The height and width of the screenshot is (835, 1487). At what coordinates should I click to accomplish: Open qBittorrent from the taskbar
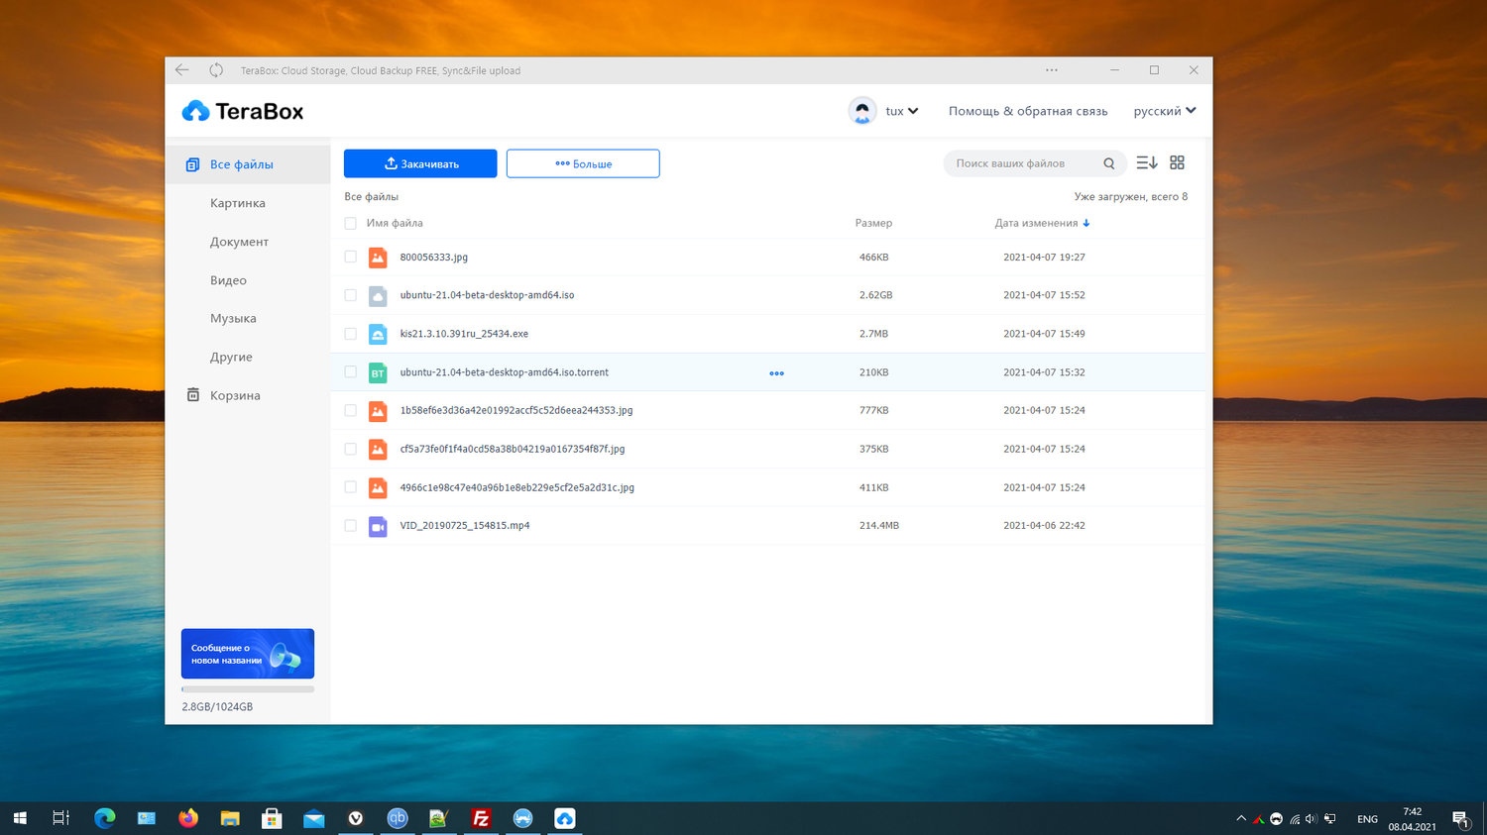pyautogui.click(x=398, y=818)
